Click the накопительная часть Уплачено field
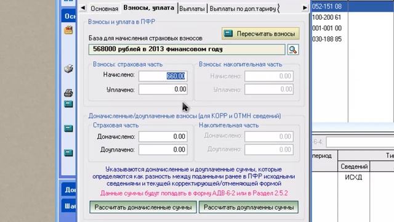 pyautogui.click(x=269, y=89)
